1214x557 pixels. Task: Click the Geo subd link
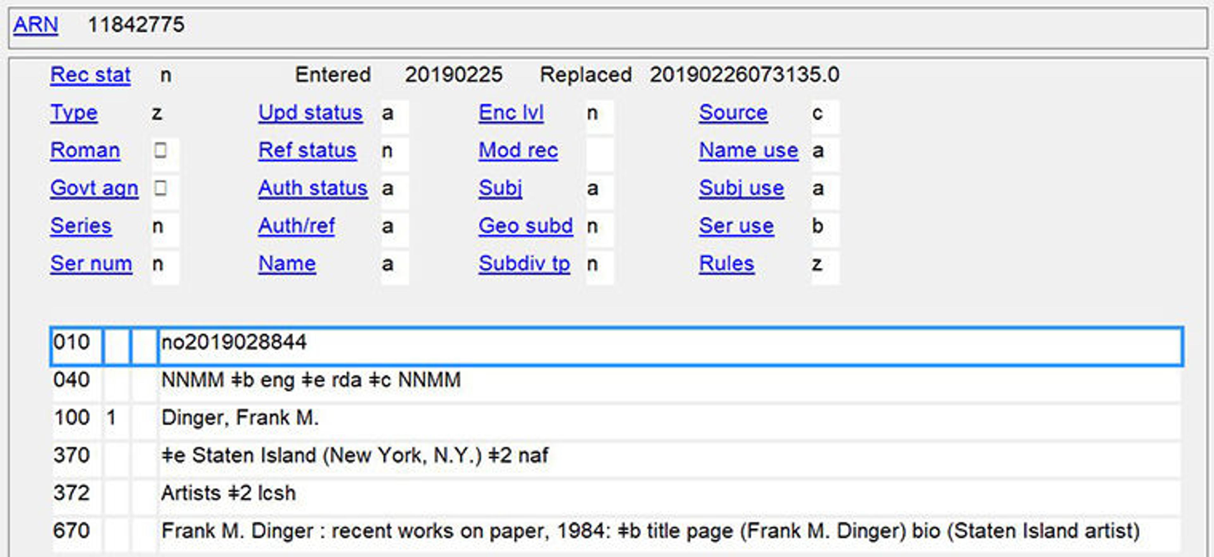click(525, 226)
